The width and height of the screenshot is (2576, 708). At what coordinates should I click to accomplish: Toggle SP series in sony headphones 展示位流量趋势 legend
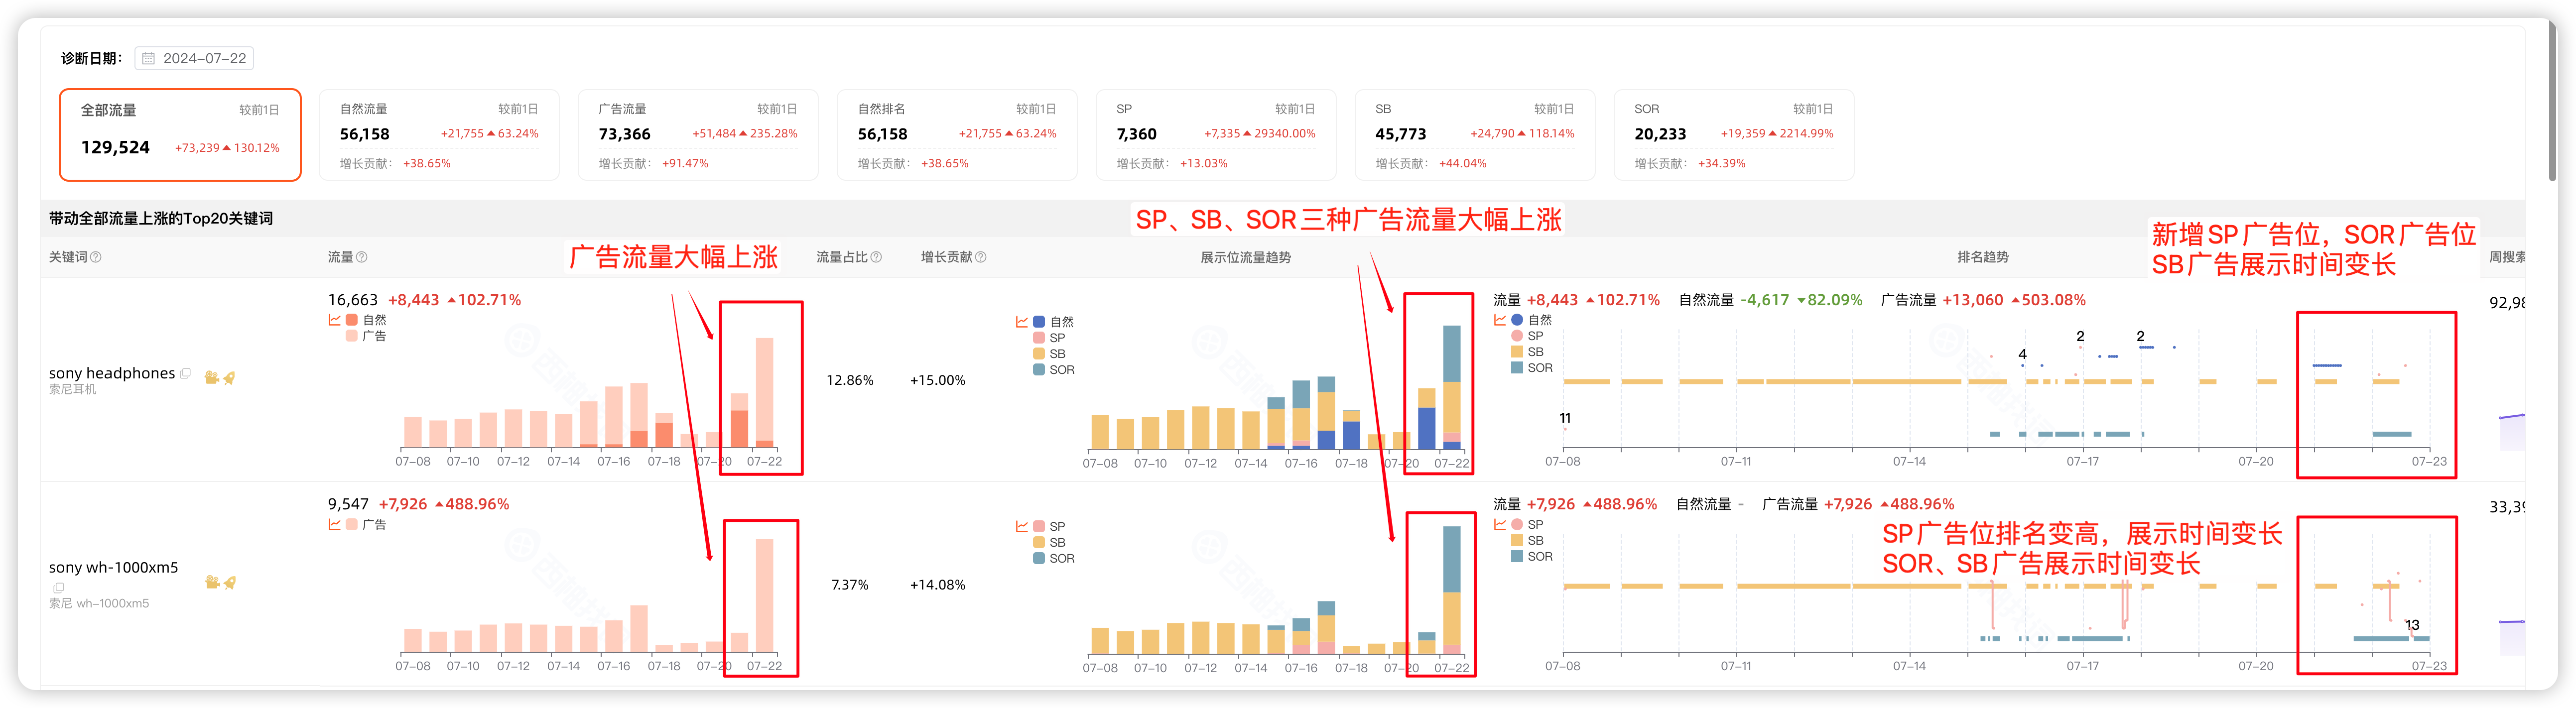(x=1049, y=338)
